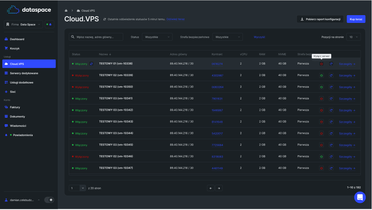The image size is (372, 210).
Task: Open Szczegóły for TESTOWY 02 (vm-10346)
Action: tap(347, 157)
